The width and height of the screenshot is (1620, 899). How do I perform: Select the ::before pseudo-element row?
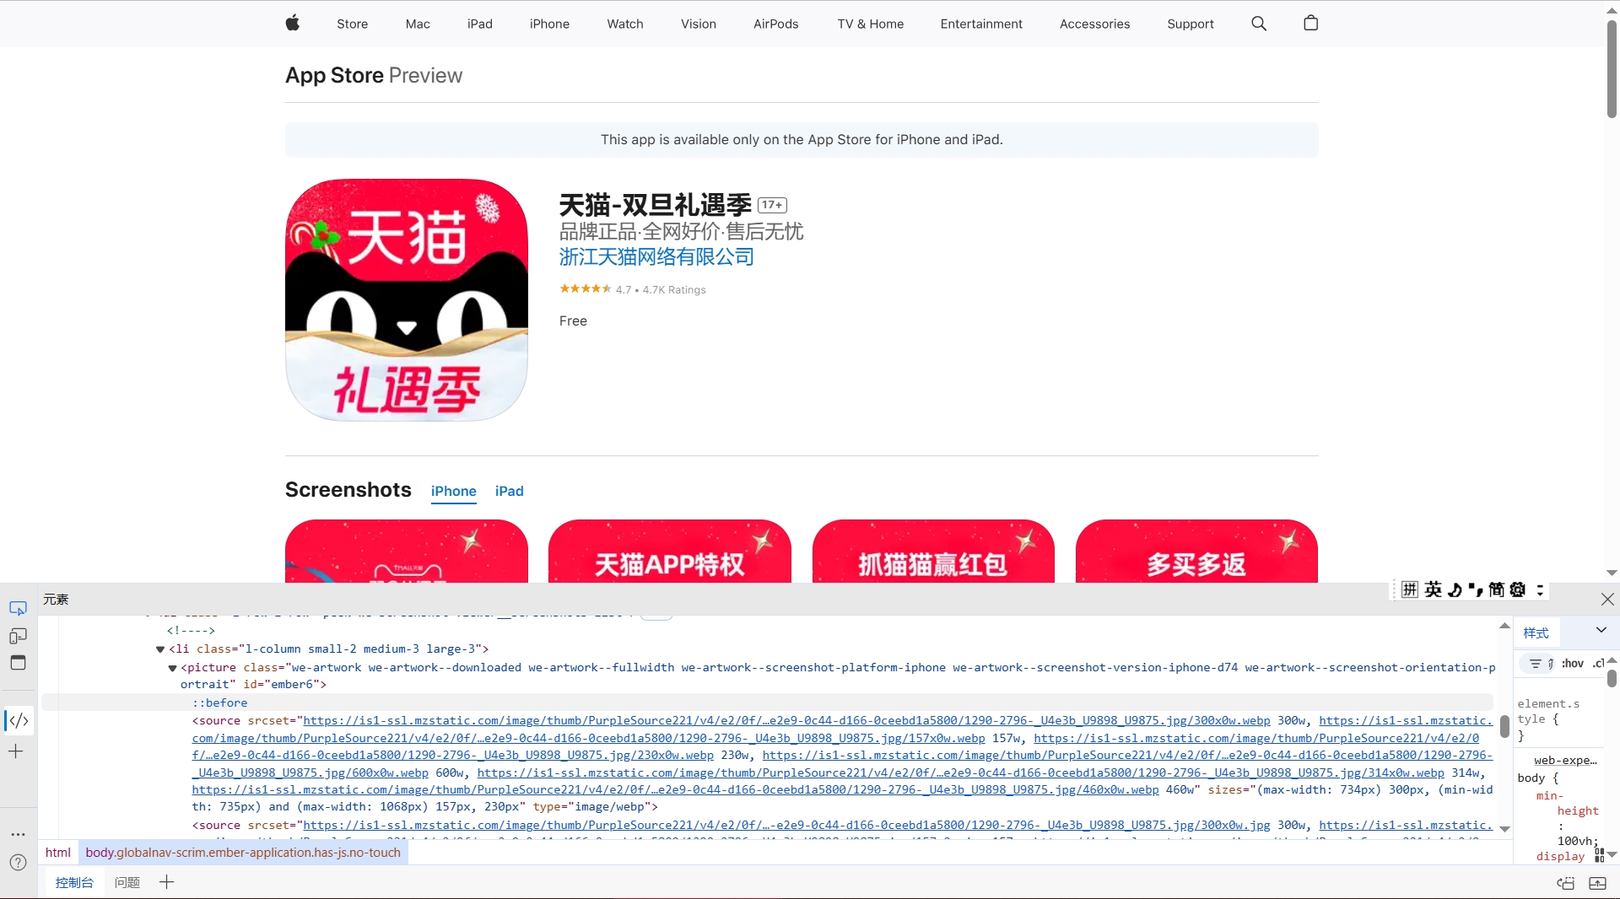coord(766,703)
